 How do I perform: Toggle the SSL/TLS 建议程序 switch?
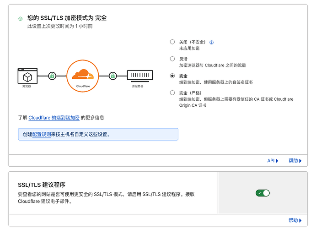[x=263, y=193]
